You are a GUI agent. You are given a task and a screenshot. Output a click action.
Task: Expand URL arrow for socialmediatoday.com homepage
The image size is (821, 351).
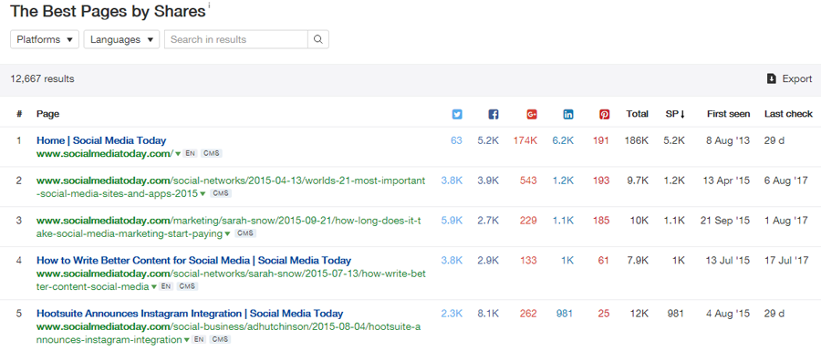[178, 154]
